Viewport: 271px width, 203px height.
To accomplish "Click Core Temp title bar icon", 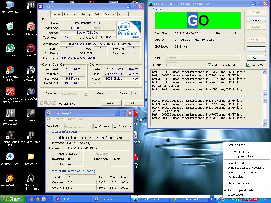I will pos(48,113).
